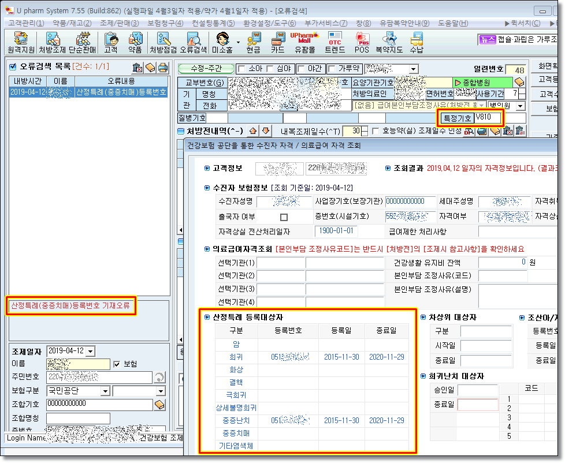Open the 보험청구(4) menu
The image size is (565, 463).
coord(165,23)
